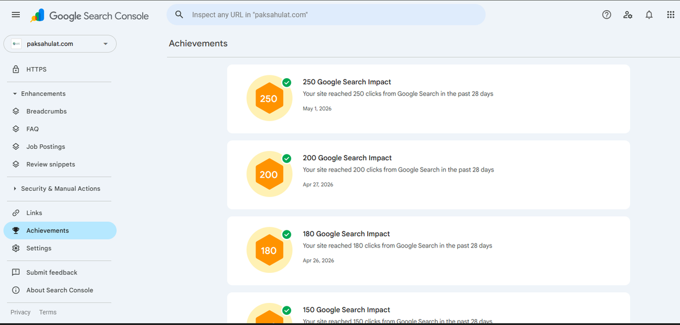Open About Search Console
The height and width of the screenshot is (325, 680).
point(60,290)
